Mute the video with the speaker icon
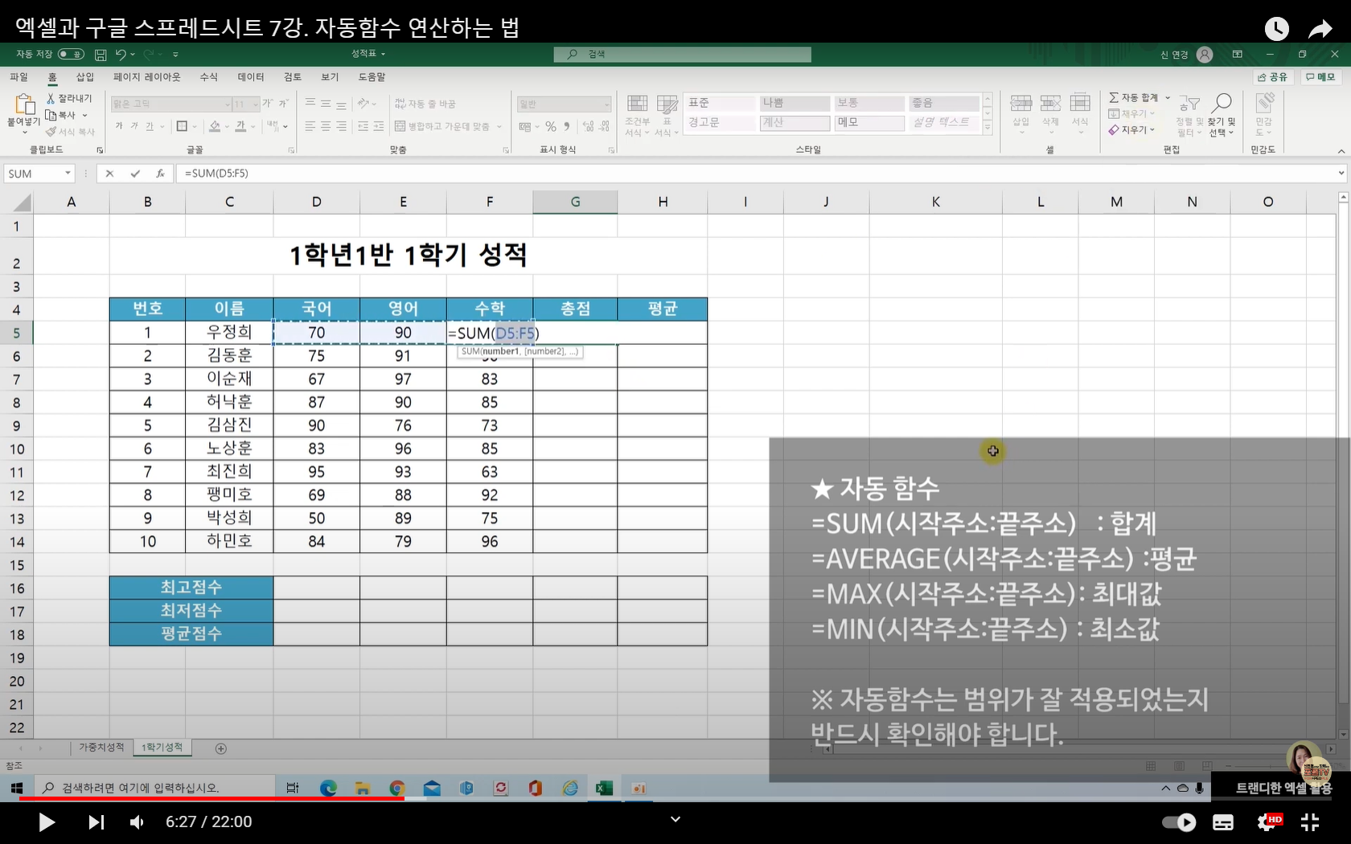The image size is (1351, 844). pos(137,822)
